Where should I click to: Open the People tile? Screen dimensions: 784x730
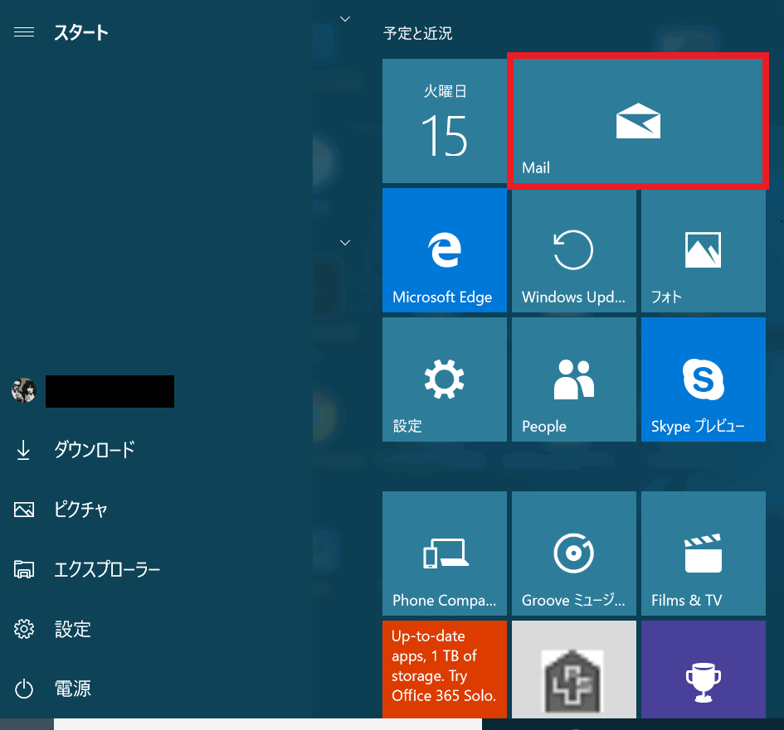(574, 380)
